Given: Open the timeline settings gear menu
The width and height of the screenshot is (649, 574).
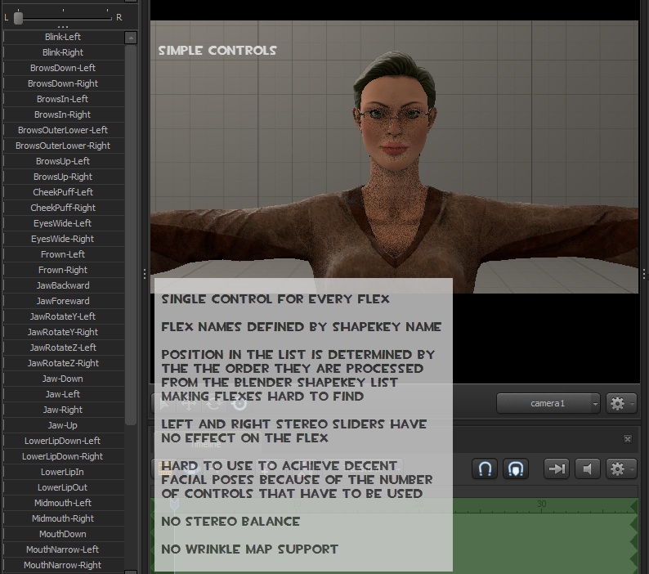Looking at the screenshot, I should (x=621, y=469).
